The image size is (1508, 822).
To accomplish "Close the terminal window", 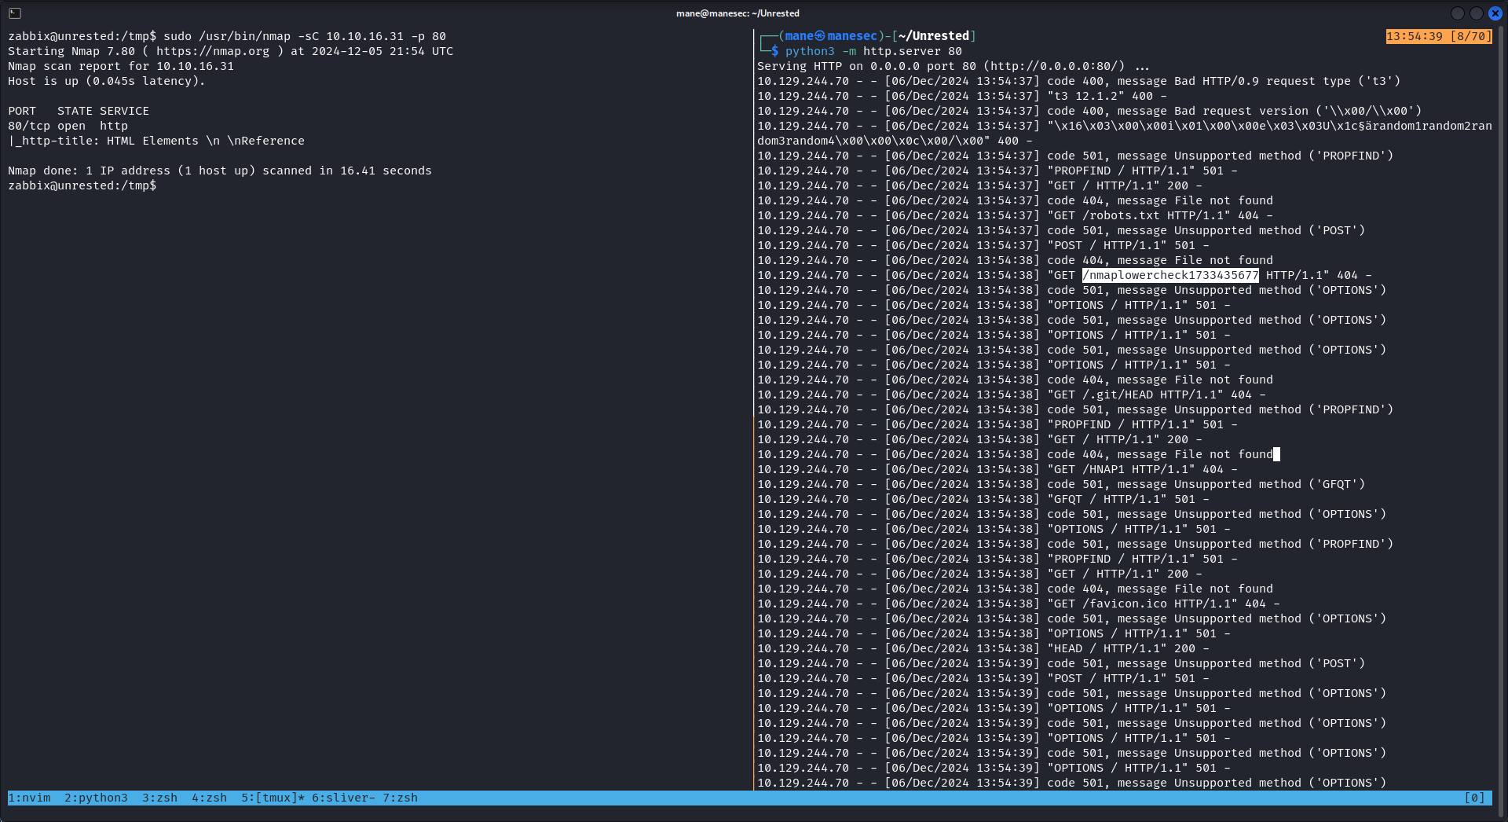I will [1495, 13].
